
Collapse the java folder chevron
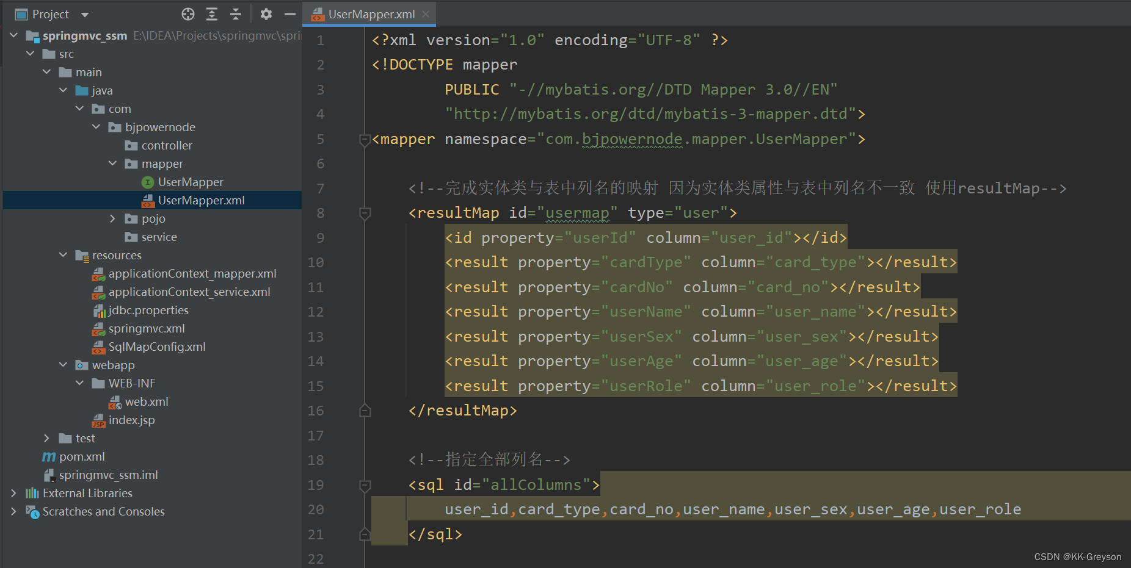(64, 90)
